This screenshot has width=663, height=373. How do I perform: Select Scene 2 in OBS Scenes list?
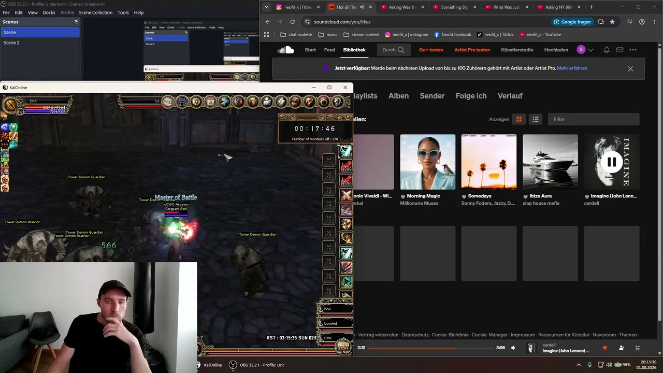40,42
